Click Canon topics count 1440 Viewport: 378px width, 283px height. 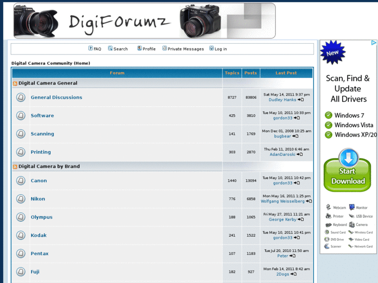point(232,181)
